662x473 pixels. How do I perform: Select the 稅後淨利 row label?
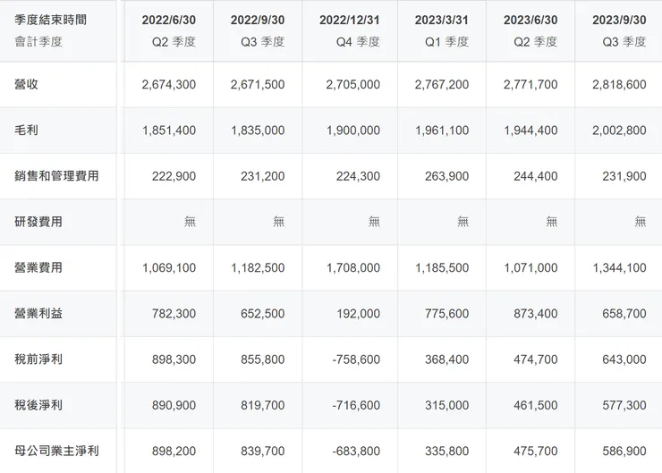point(38,405)
